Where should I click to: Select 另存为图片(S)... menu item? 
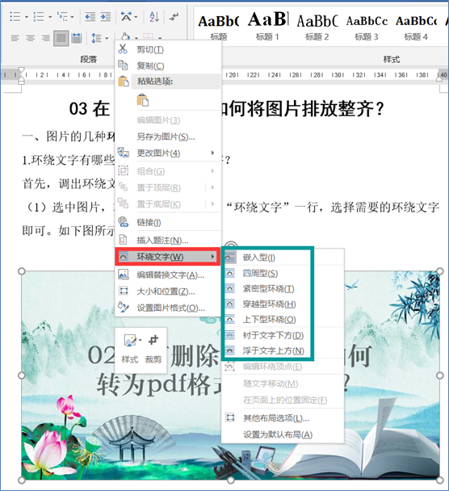point(169,136)
